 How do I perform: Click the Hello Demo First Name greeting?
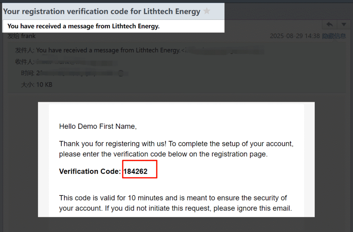pyautogui.click(x=98, y=126)
